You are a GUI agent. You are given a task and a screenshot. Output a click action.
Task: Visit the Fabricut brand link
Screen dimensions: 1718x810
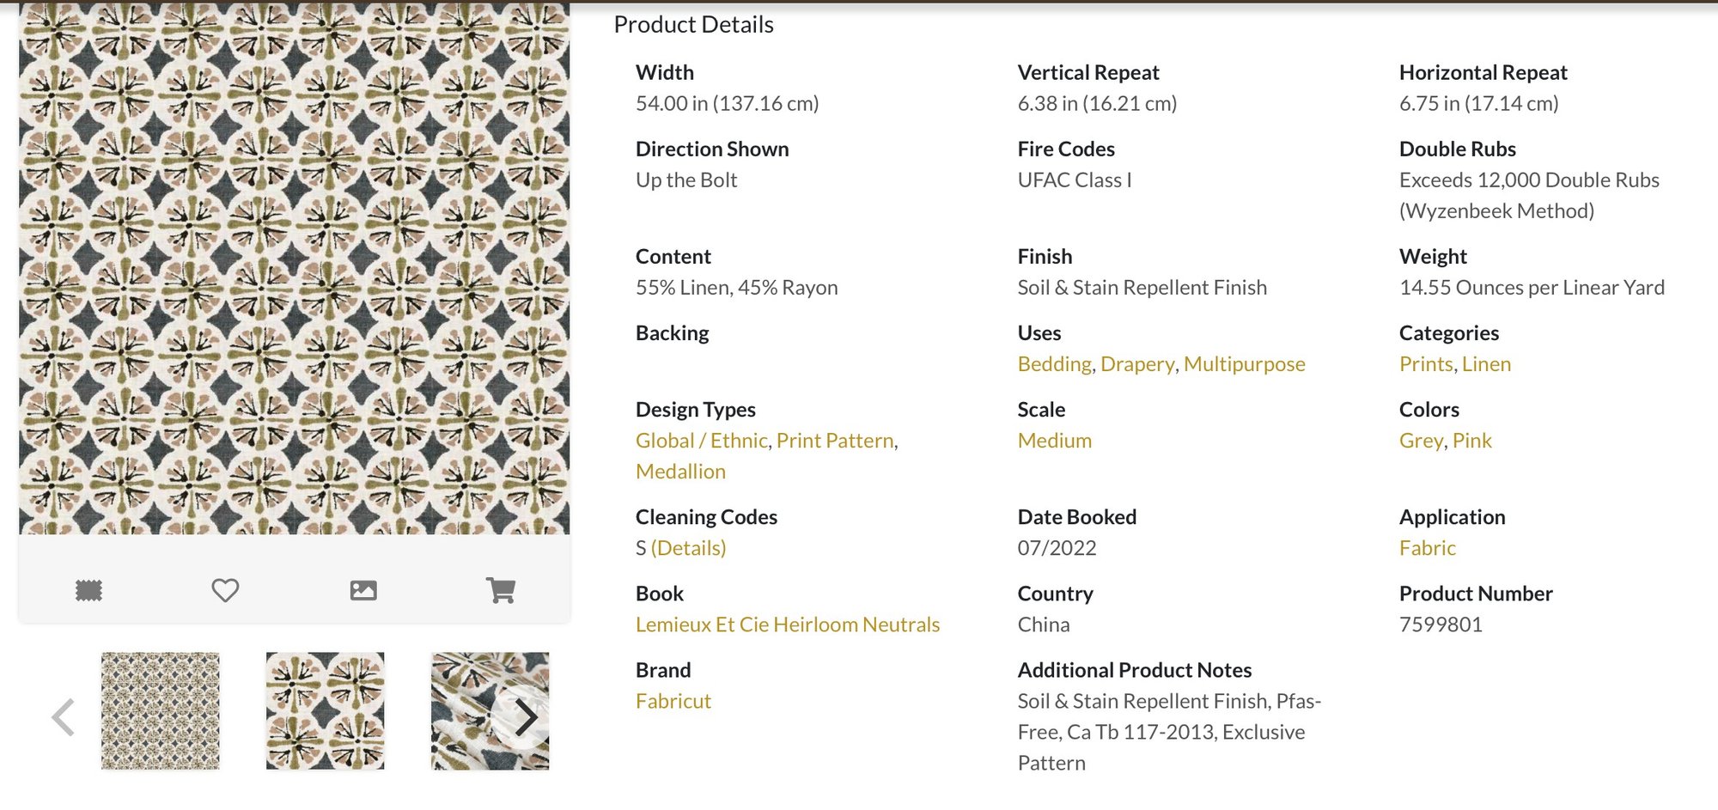pyautogui.click(x=673, y=701)
